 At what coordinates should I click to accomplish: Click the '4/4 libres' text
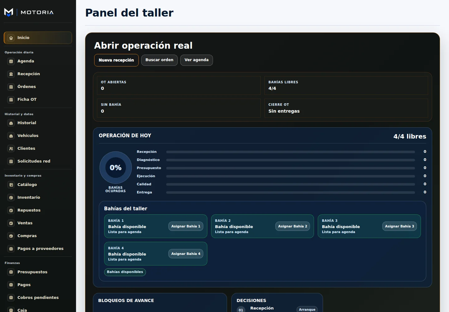(x=410, y=136)
